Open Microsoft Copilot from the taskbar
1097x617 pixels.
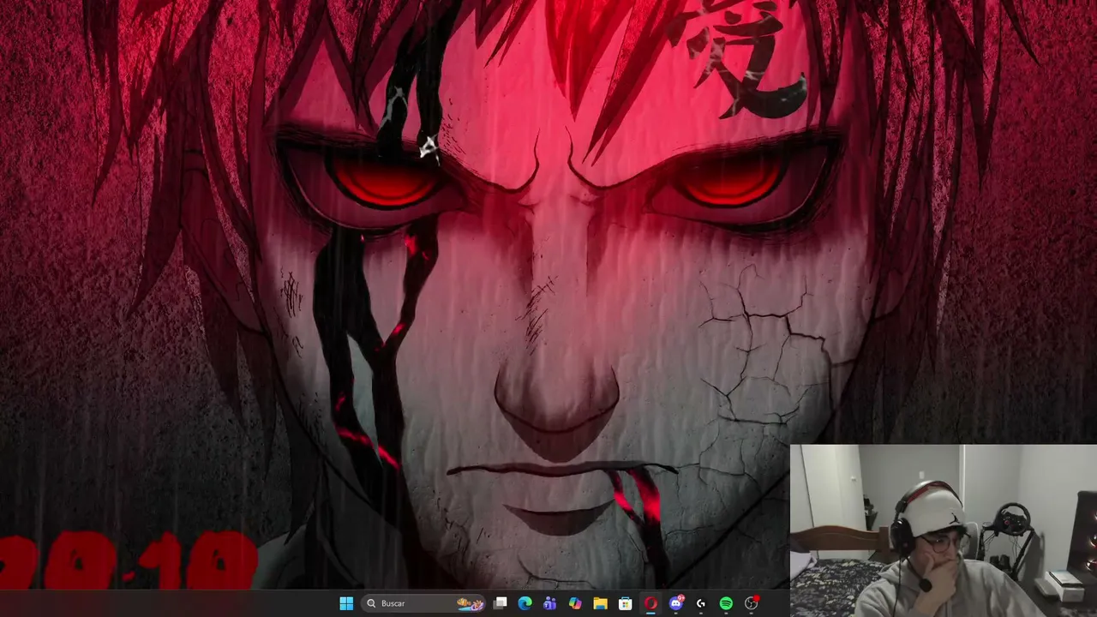point(575,603)
